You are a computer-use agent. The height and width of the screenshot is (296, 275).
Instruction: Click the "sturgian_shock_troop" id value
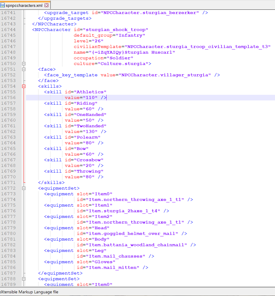click(117, 30)
